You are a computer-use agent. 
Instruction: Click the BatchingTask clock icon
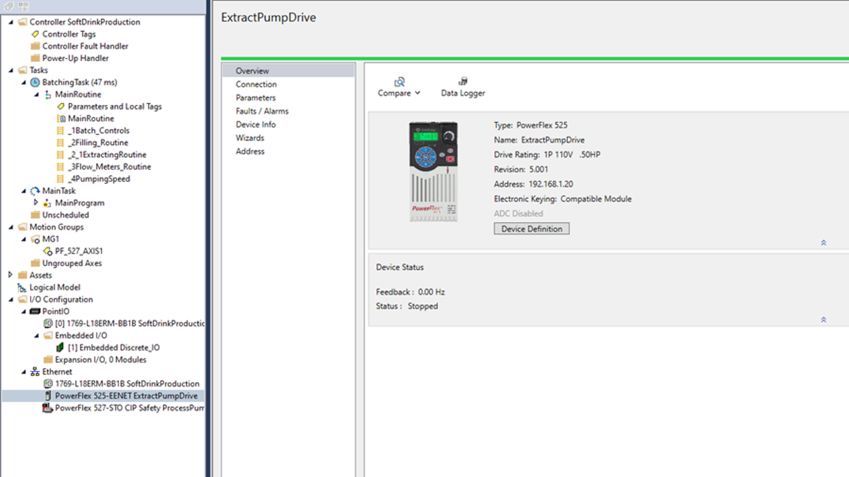coord(35,82)
